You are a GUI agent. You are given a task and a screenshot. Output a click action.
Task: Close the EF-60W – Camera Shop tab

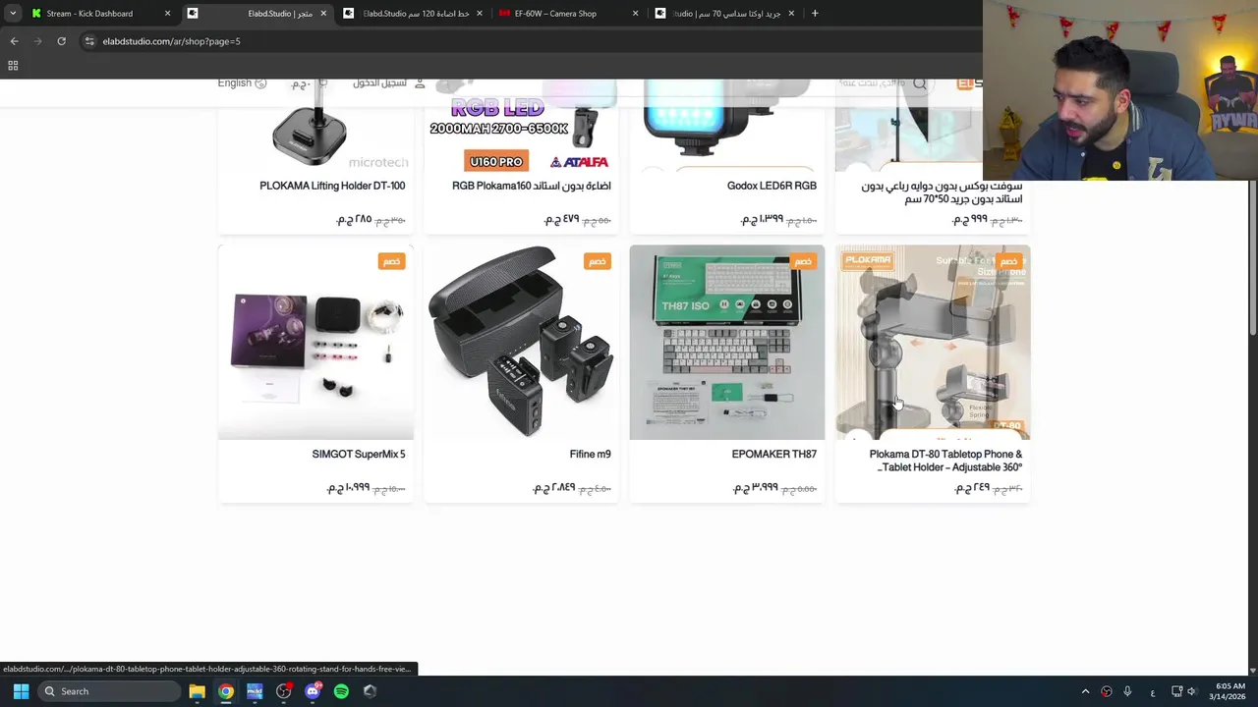click(635, 14)
